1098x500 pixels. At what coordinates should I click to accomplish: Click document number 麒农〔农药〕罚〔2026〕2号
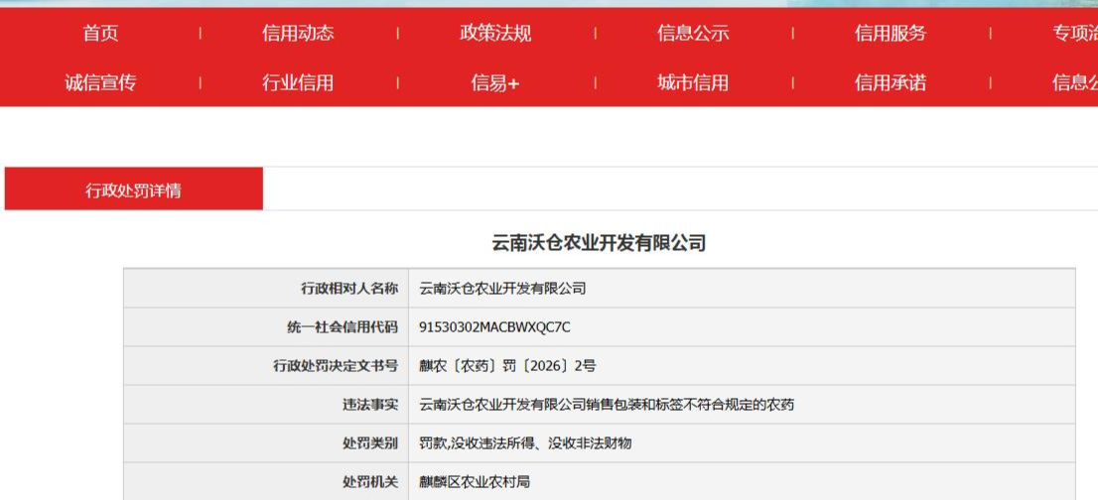(x=507, y=366)
